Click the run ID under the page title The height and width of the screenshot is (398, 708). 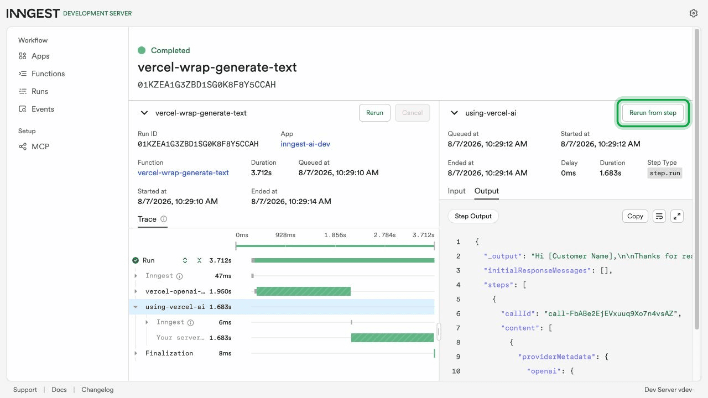pos(207,85)
